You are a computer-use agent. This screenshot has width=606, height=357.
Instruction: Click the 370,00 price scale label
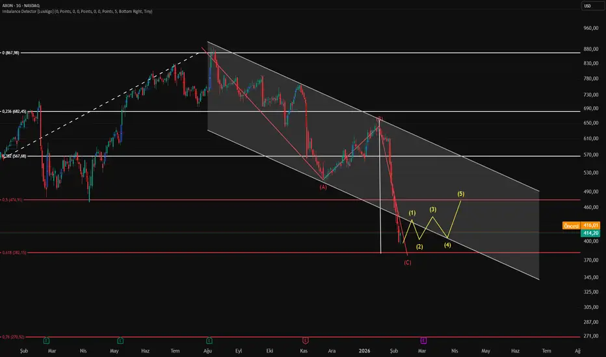click(x=590, y=260)
